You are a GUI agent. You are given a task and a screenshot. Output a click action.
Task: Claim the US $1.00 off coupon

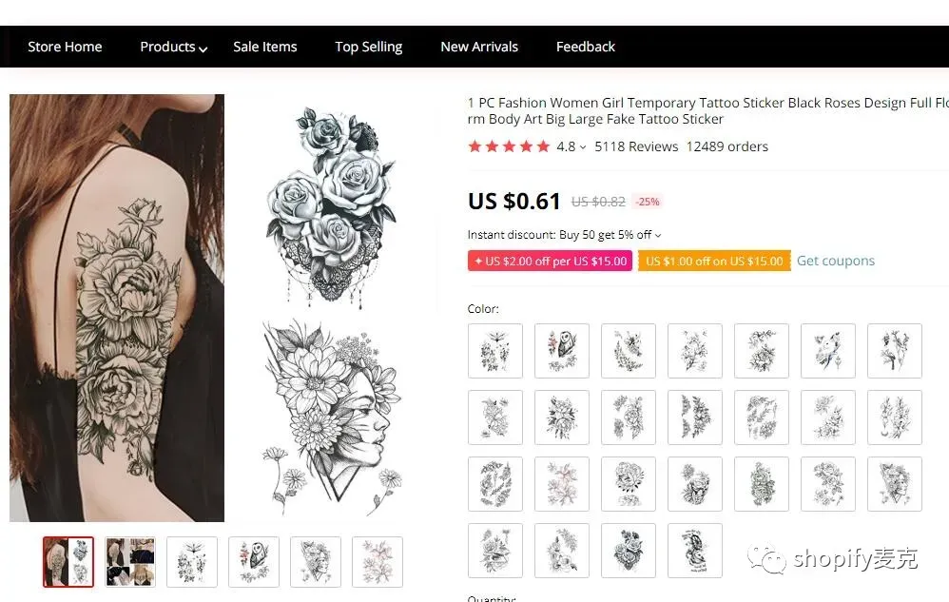(714, 261)
